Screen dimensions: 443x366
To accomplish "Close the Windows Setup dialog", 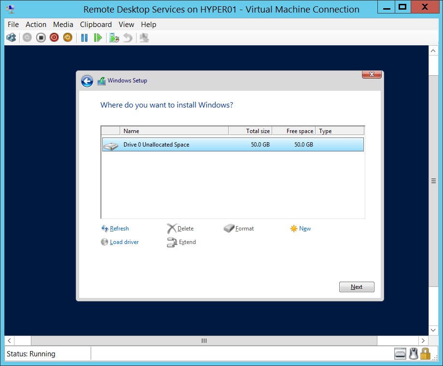I will pos(372,74).
